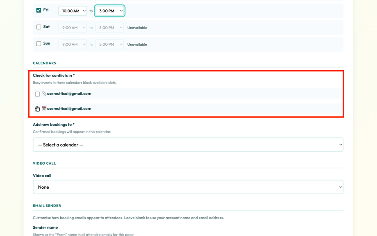Click the chevron on the Video call dropdown
The image size is (377, 236).
click(x=339, y=187)
